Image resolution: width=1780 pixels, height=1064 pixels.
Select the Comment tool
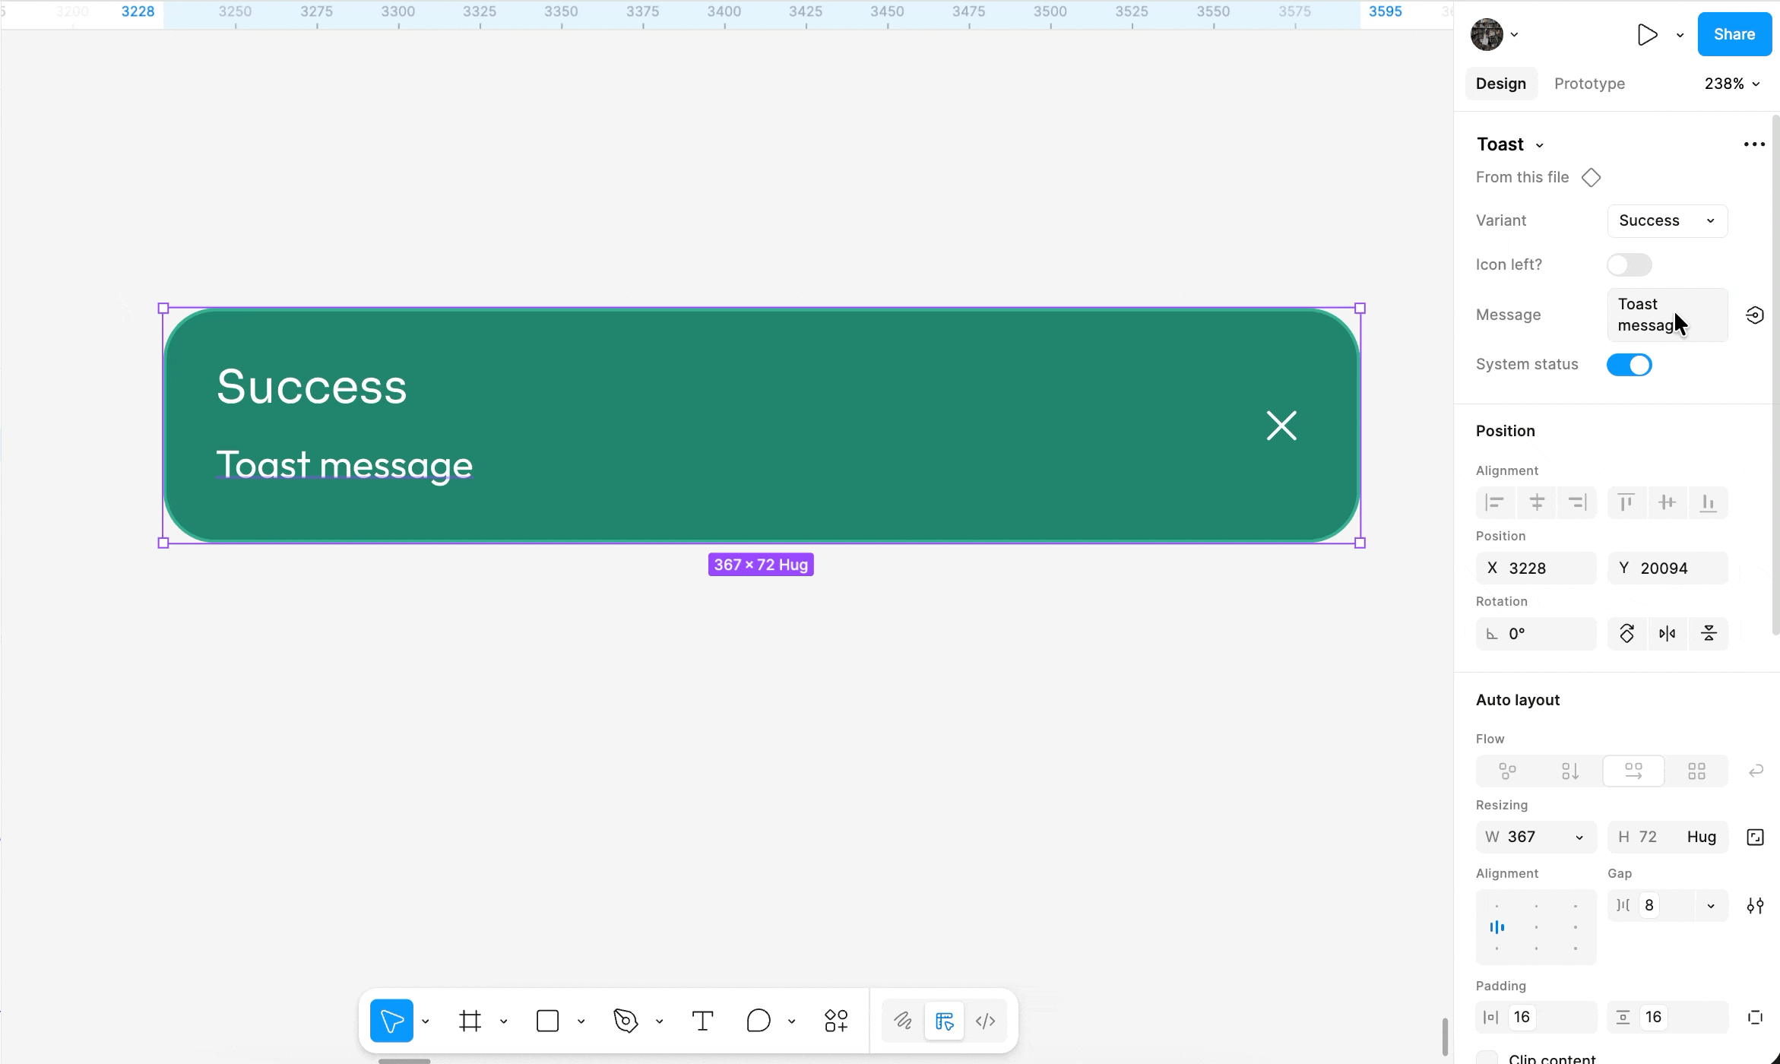pos(758,1021)
